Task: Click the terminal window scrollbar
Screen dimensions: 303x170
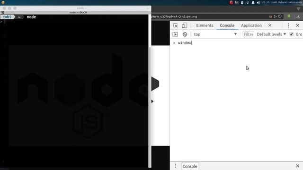Action: click(150, 107)
